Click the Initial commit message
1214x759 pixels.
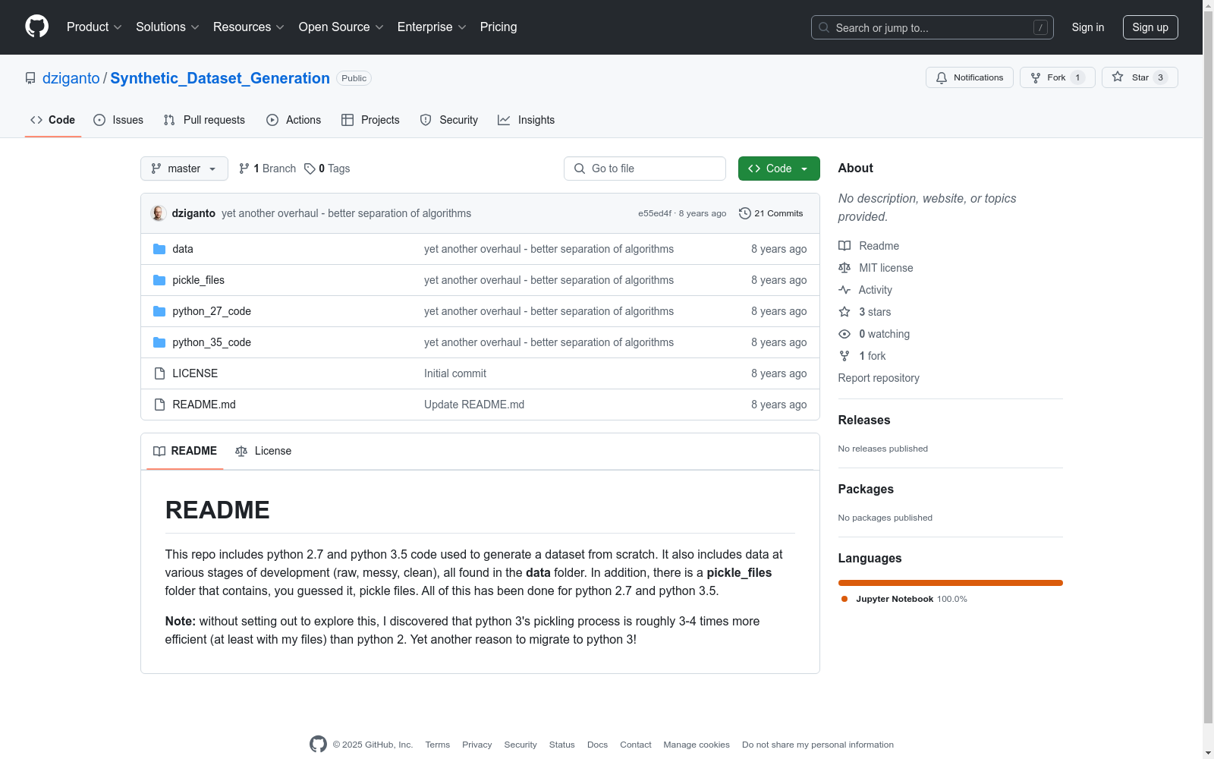point(455,373)
